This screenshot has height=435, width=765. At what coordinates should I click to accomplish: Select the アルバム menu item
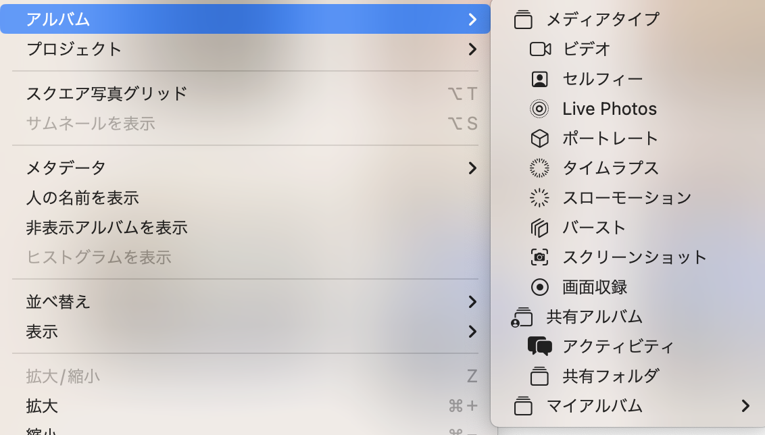[x=58, y=20]
